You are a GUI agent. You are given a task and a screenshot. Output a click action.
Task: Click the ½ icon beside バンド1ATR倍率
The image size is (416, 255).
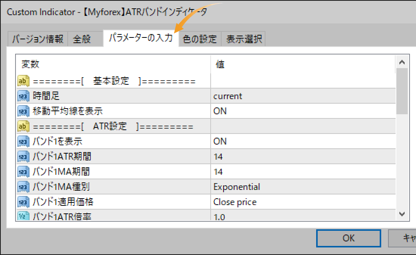point(21,216)
